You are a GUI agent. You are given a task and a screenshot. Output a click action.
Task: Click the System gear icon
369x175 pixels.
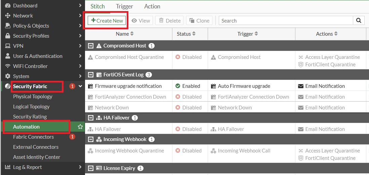(8, 76)
